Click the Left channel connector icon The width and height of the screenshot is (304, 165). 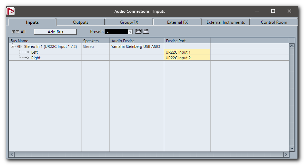27,52
